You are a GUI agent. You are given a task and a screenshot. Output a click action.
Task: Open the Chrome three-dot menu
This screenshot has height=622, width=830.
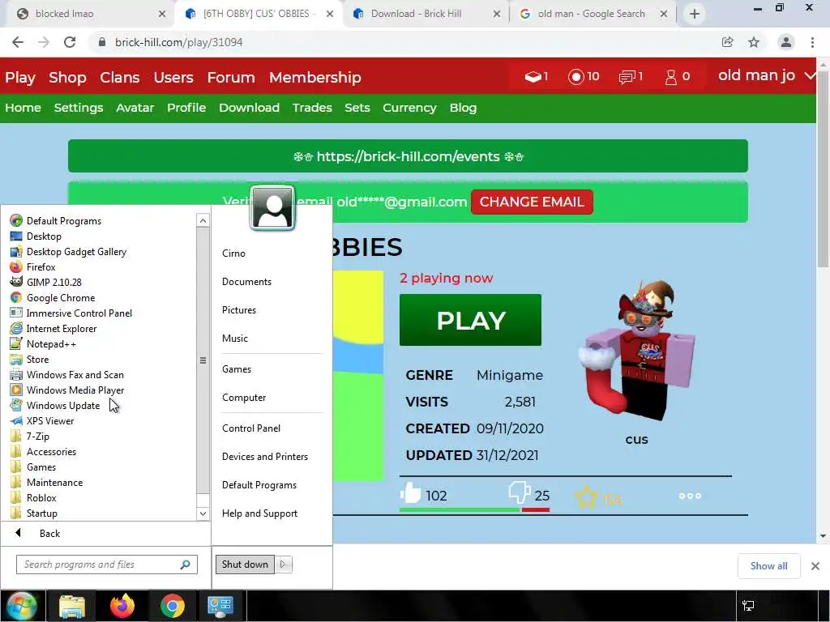click(812, 42)
